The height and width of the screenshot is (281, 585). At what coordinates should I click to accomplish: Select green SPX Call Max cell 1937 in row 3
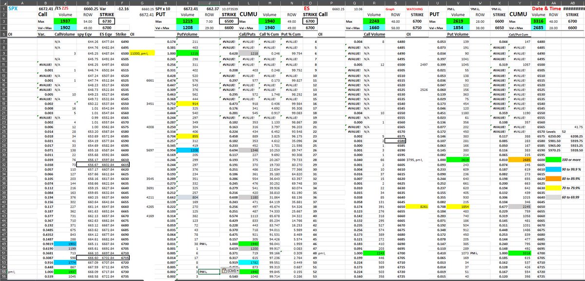(x=64, y=22)
